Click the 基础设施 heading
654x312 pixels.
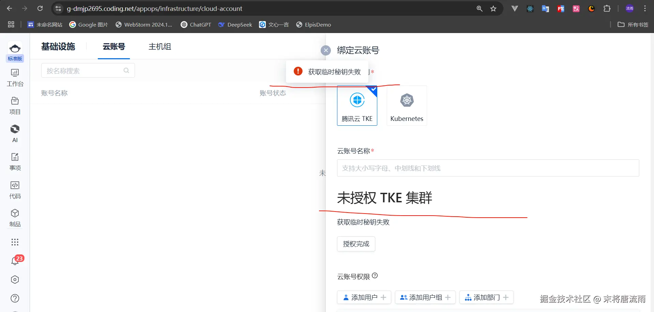click(x=58, y=47)
